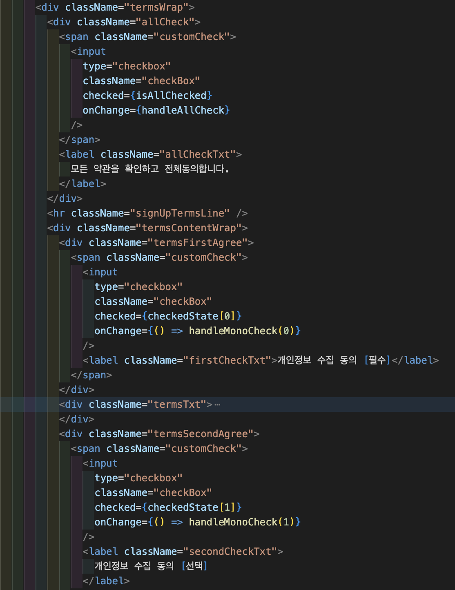Click the "allCheckTxt" label class name
455x590 pixels.
point(198,154)
